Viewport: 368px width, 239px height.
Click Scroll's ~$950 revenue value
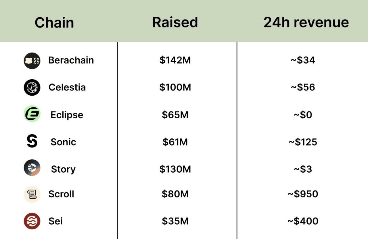point(303,194)
